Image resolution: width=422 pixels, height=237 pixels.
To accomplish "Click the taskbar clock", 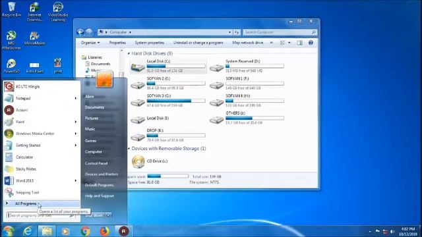I will point(408,231).
